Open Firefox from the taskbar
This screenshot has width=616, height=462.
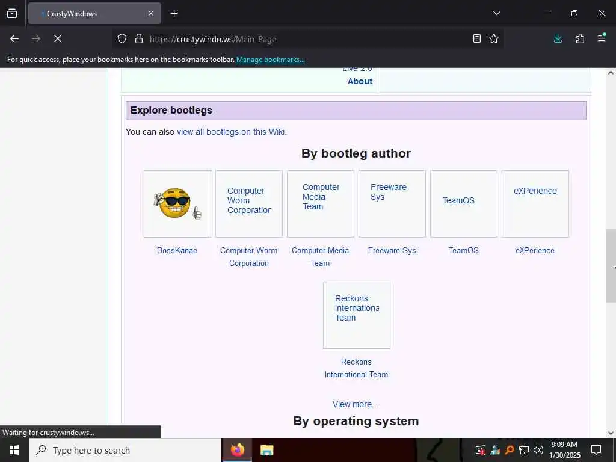tap(237, 450)
